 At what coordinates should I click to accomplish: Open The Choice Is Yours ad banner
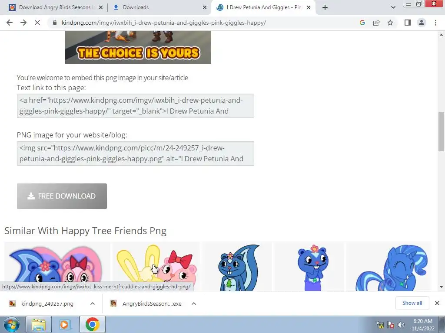[138, 47]
